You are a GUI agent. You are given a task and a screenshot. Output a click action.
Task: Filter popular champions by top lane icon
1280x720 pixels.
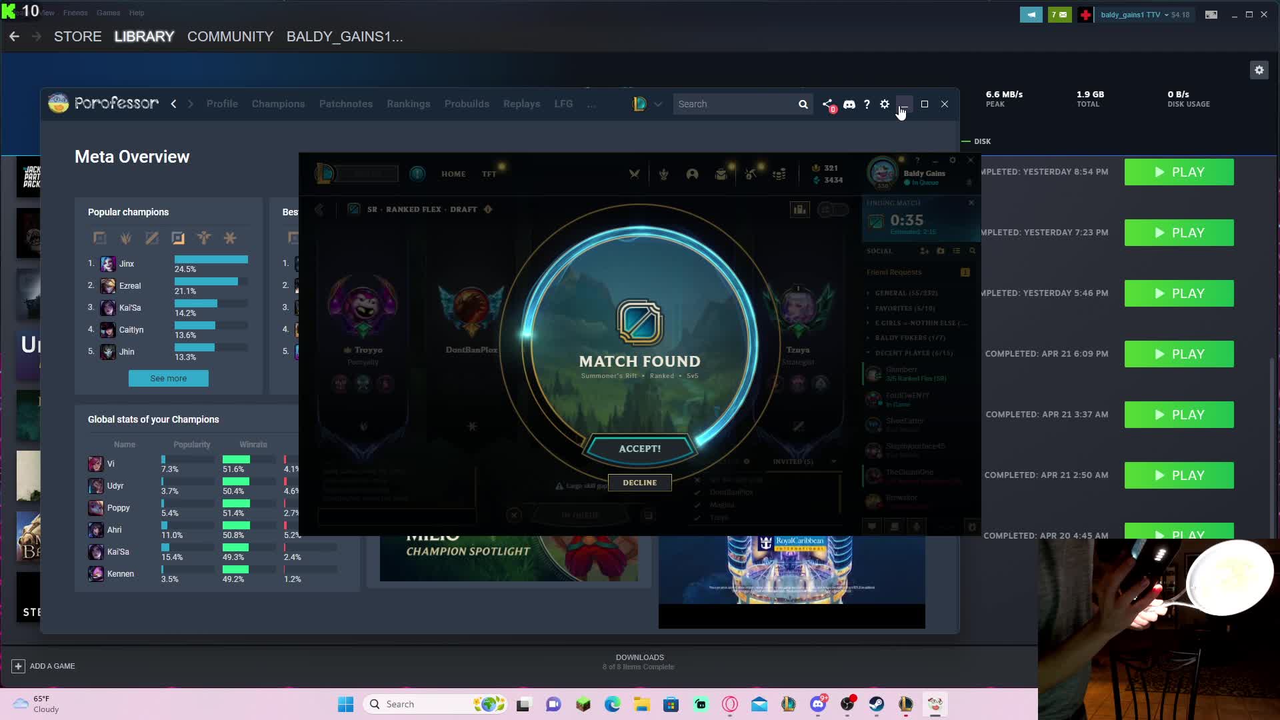99,238
